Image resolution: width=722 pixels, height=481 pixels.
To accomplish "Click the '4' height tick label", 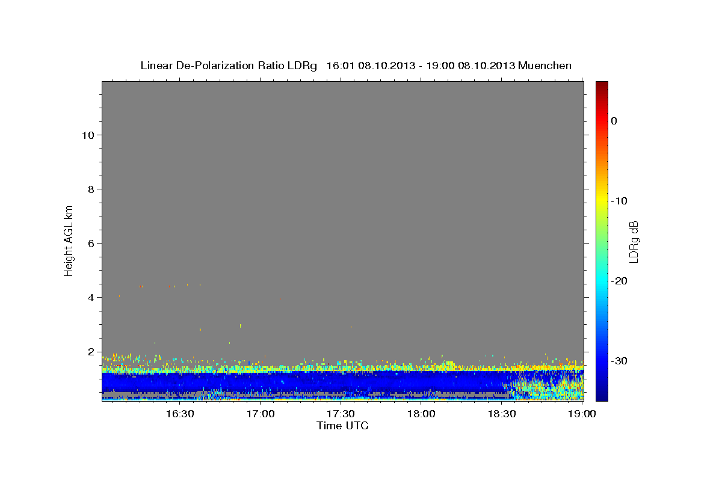I will tap(91, 297).
